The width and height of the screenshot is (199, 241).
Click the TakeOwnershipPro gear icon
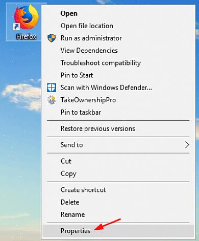(52, 100)
